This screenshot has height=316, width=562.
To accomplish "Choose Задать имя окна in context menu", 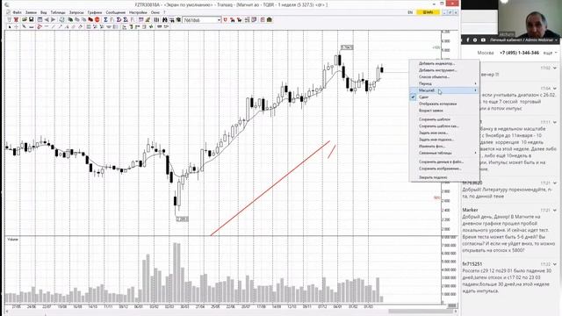I will (x=444, y=133).
